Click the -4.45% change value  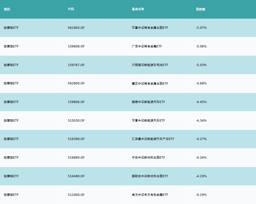coord(201,102)
